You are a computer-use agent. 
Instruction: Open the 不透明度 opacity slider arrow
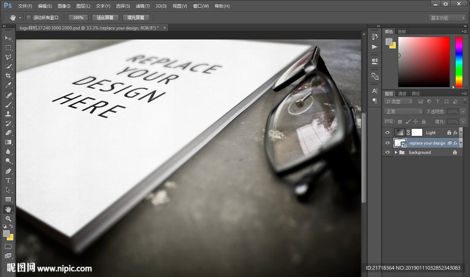coord(463,111)
